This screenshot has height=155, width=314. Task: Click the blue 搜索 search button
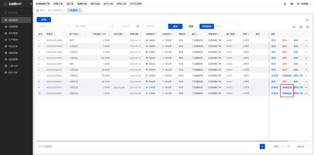(x=175, y=26)
